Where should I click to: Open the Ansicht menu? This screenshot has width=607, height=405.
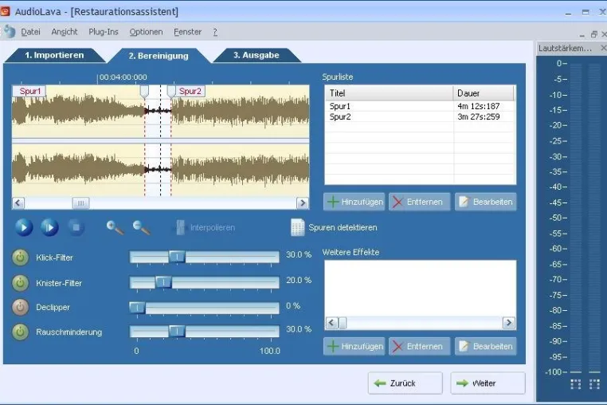coord(65,32)
